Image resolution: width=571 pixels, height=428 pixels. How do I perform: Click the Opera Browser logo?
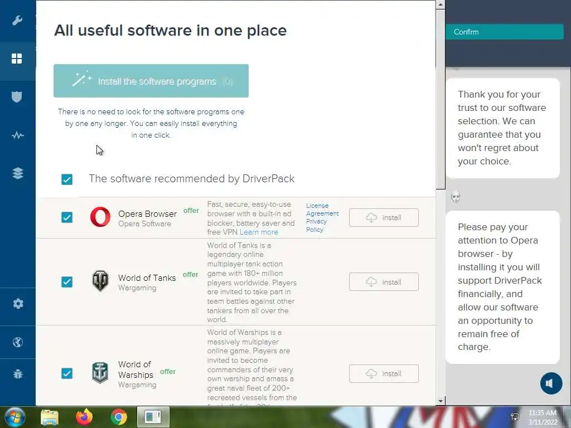100,217
